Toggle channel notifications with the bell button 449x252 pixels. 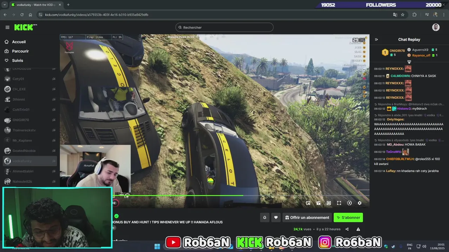click(x=264, y=217)
